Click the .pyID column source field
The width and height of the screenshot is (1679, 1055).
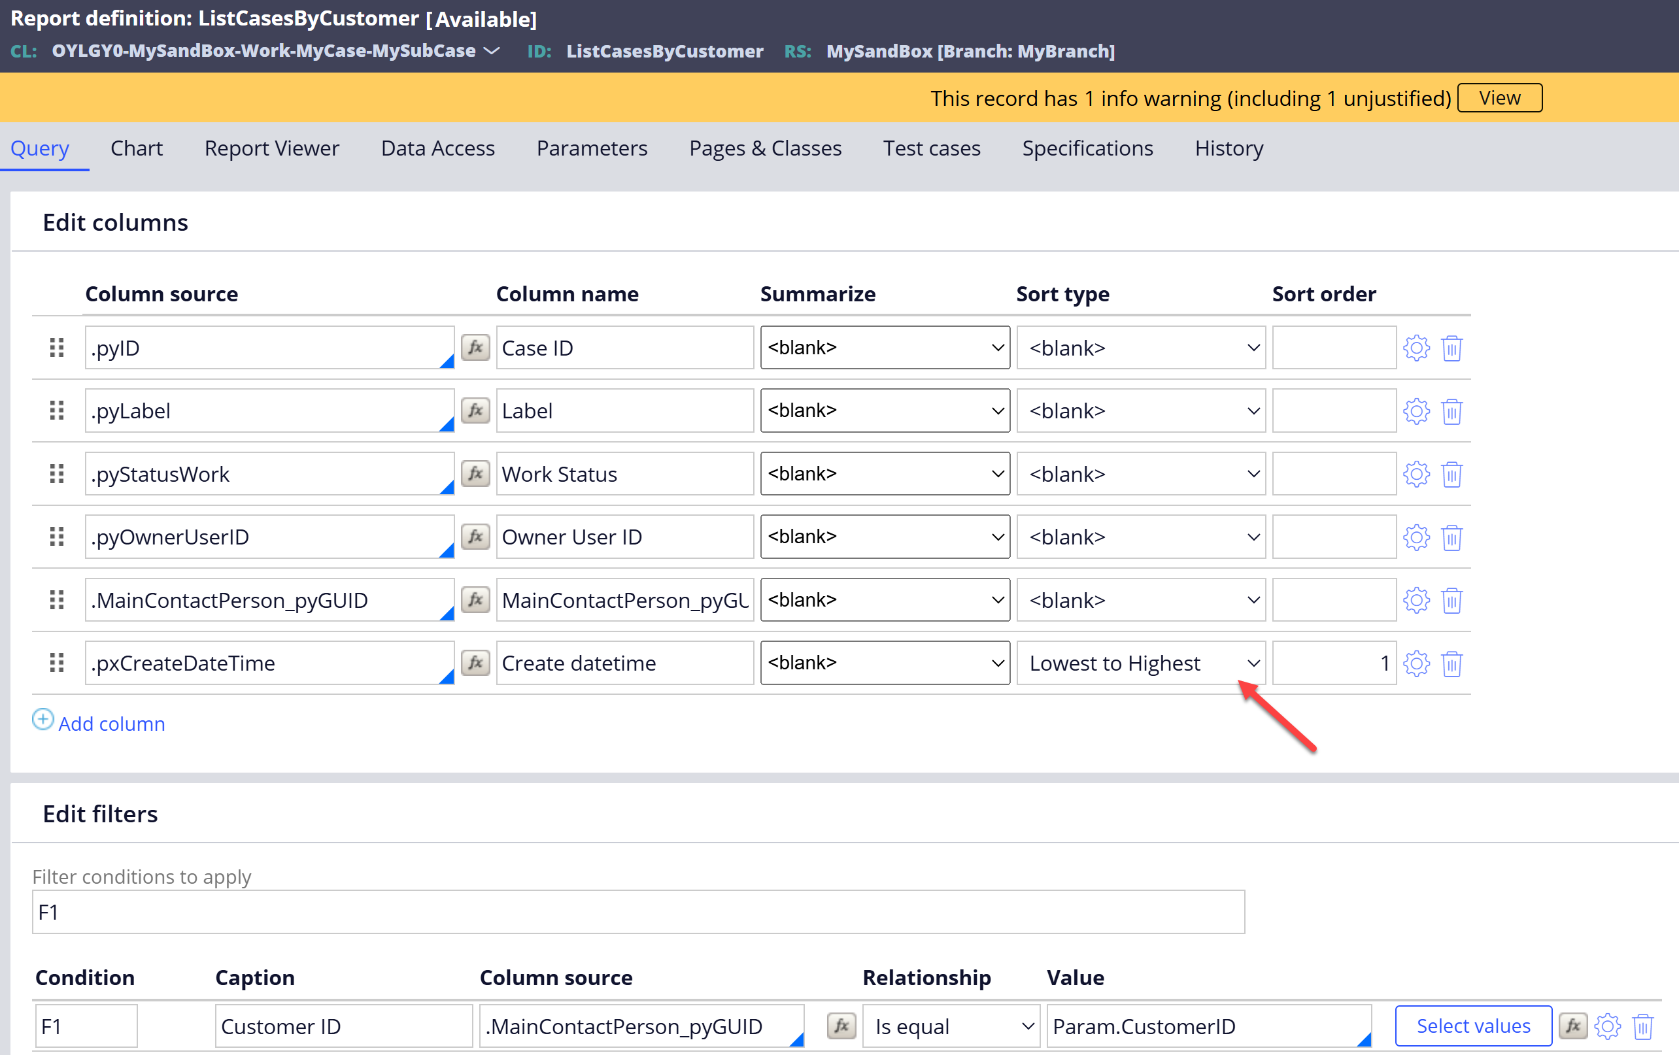coord(269,347)
